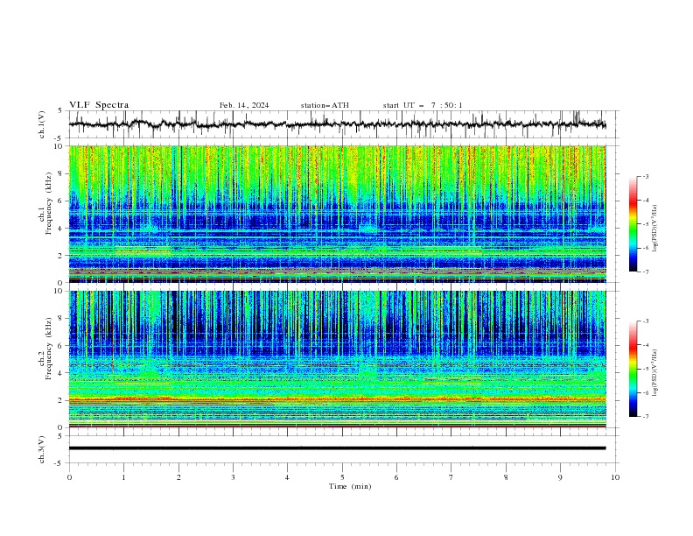The width and height of the screenshot is (693, 536).
Task: Click the "6" kHz tick of ch.2 spectrogram
Action: [61, 346]
